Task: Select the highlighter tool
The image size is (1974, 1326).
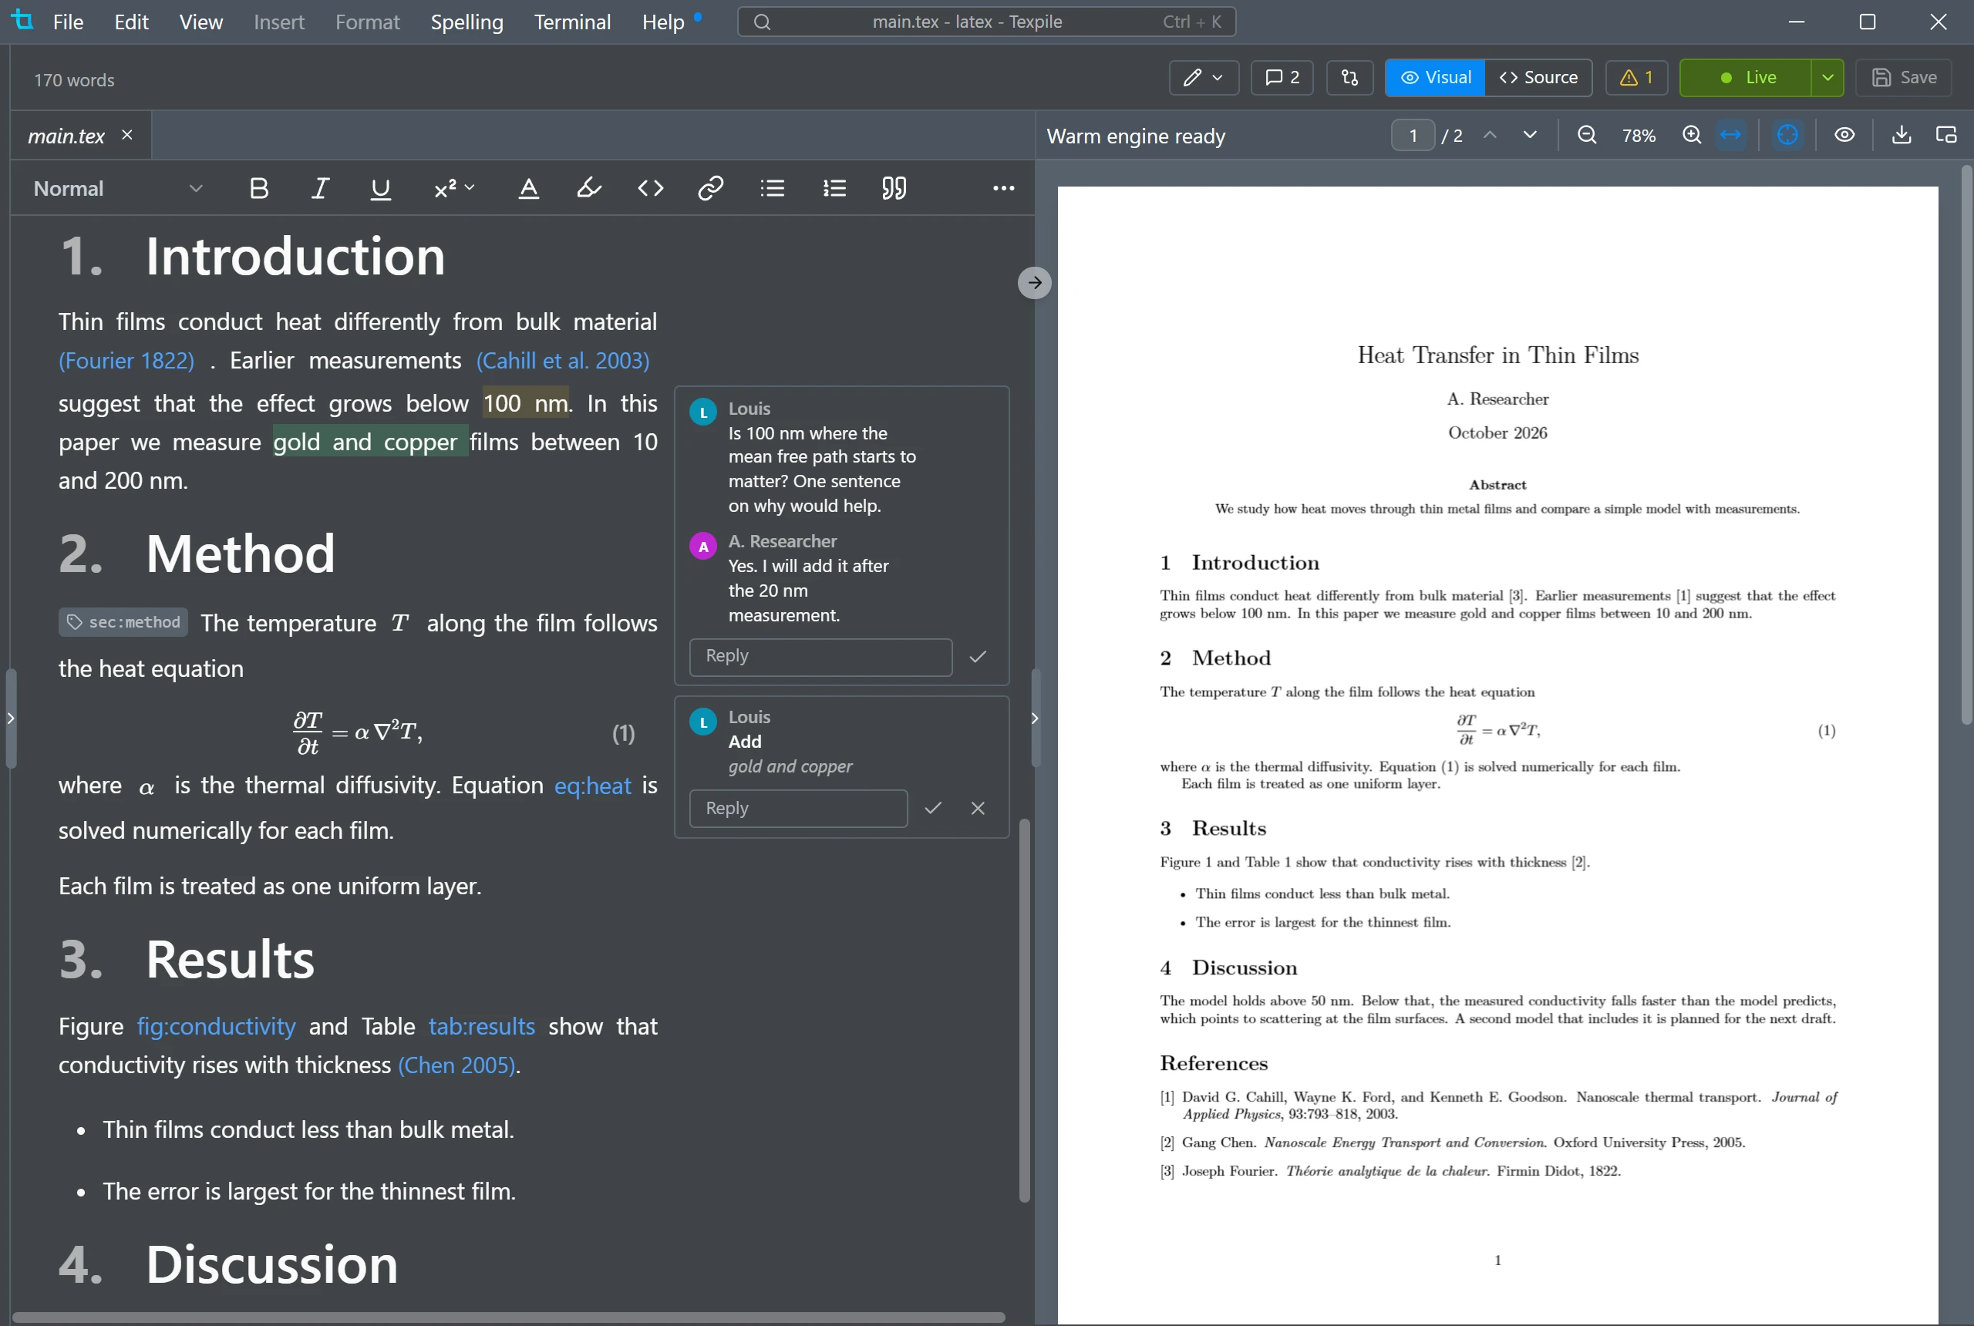Action: [x=588, y=188]
